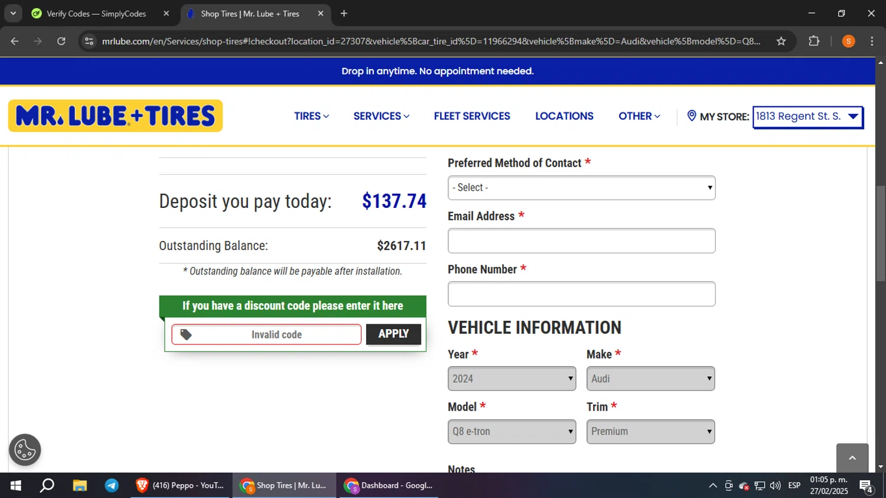The image size is (886, 498).
Task: Reload the current page
Action: click(x=61, y=41)
